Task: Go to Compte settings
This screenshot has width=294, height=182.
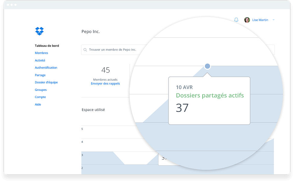Action: 40,97
